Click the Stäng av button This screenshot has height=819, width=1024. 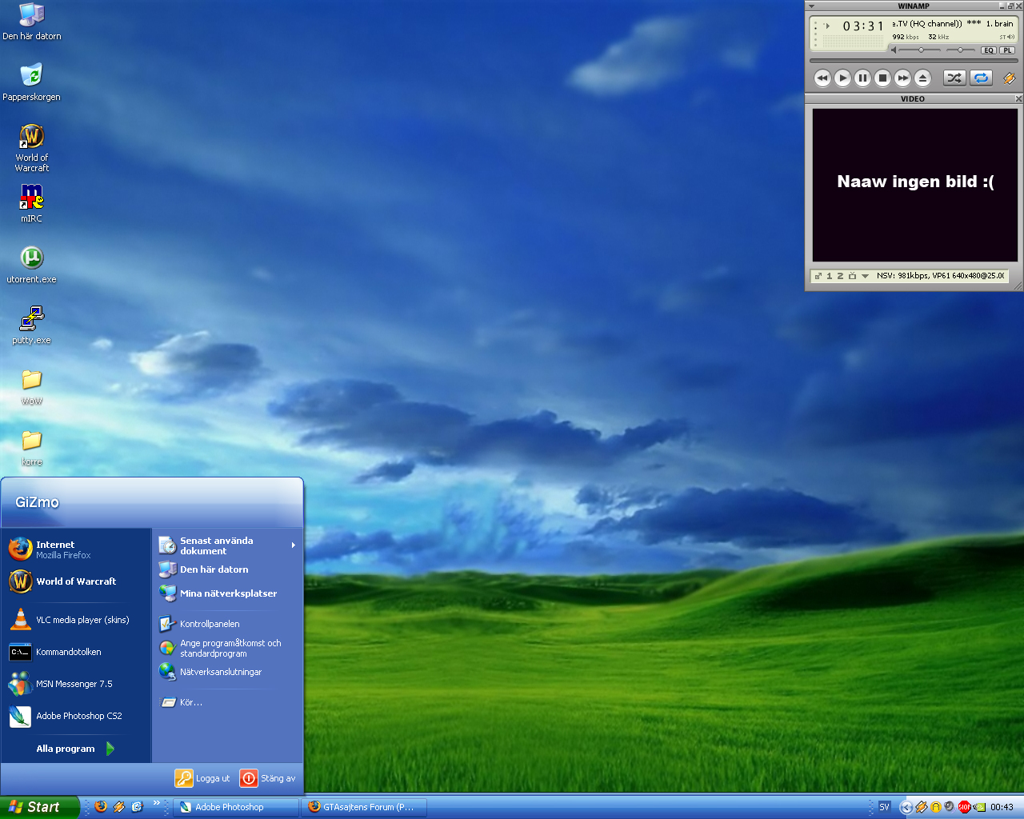[x=268, y=778]
